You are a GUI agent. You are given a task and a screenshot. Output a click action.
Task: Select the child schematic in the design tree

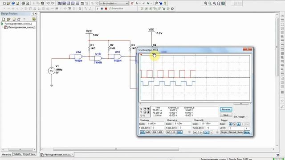click(x=22, y=27)
